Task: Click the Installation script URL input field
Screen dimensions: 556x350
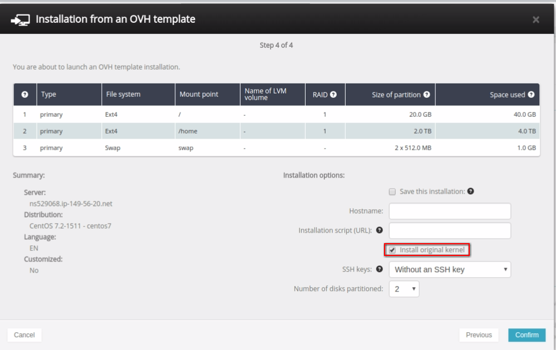Action: tap(450, 230)
